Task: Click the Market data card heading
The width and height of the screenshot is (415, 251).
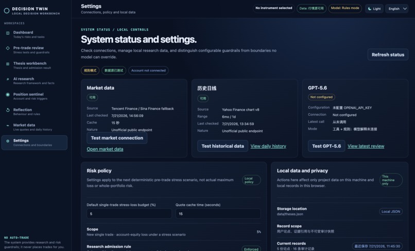Action: point(100,88)
